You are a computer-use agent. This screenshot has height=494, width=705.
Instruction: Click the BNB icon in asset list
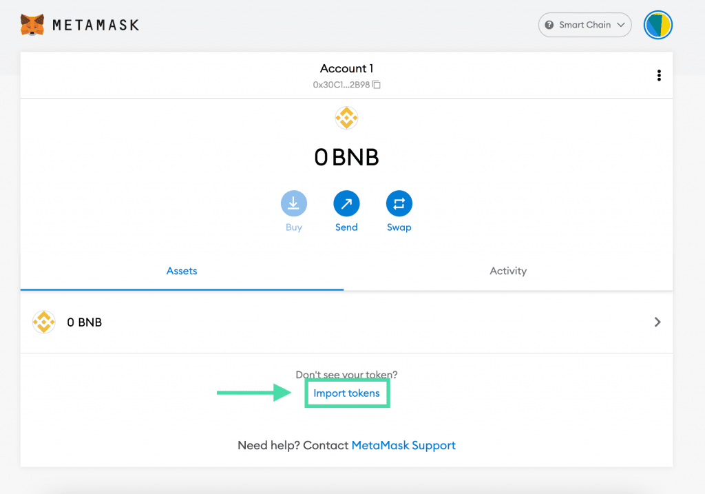(x=43, y=322)
